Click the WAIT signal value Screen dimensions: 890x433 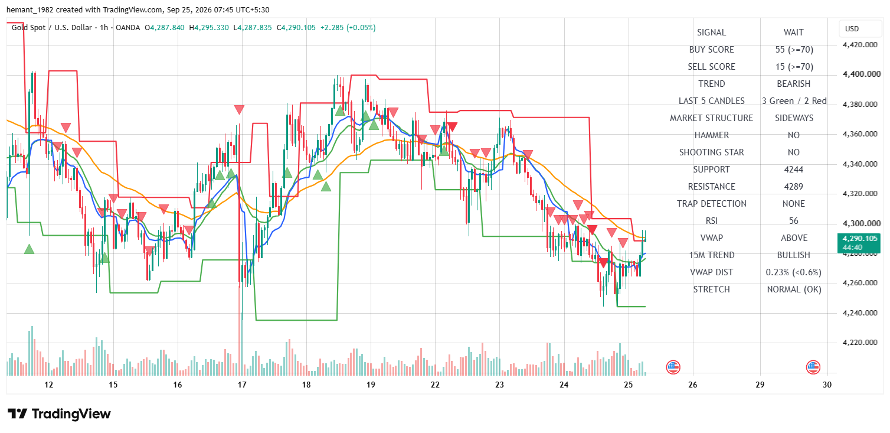[794, 32]
